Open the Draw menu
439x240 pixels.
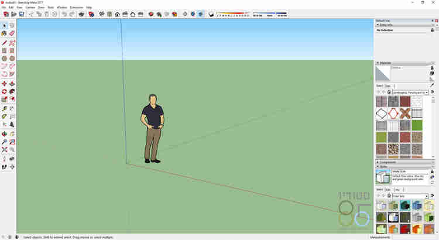(41, 7)
